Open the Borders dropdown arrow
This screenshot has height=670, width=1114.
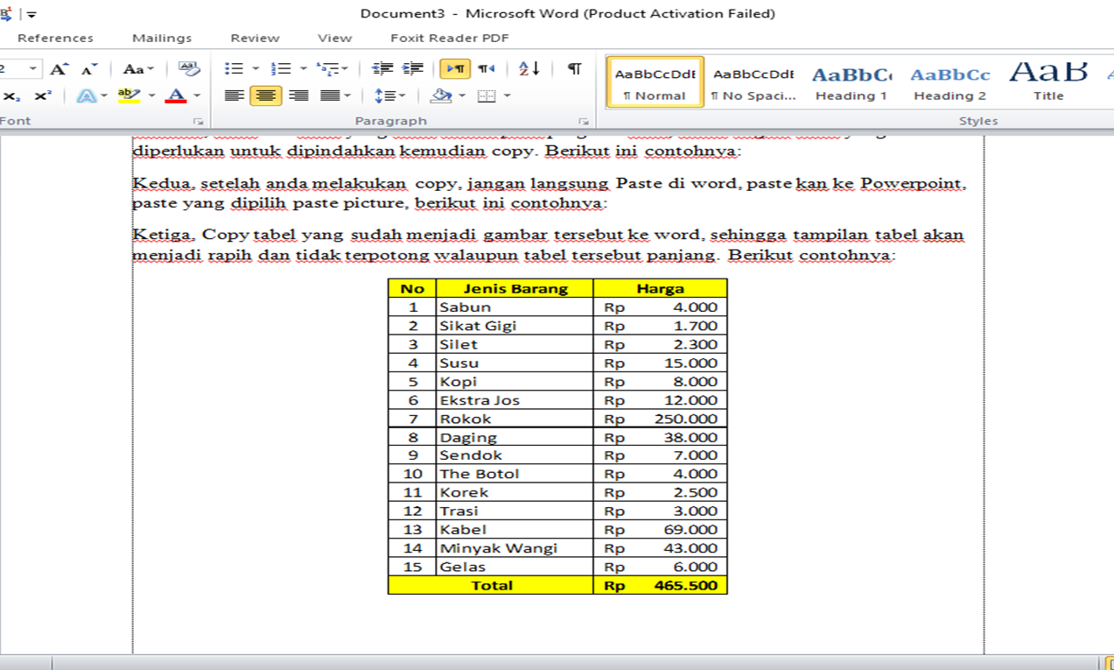coord(507,95)
